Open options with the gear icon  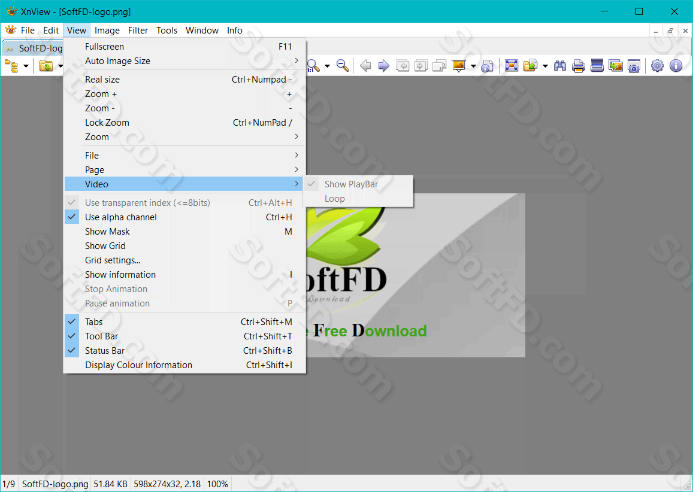click(657, 66)
